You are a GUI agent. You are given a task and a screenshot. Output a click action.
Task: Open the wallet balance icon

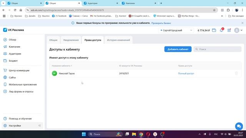[x=214, y=30]
